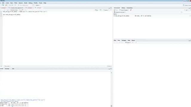Switch to the Files tab

click(115, 40)
